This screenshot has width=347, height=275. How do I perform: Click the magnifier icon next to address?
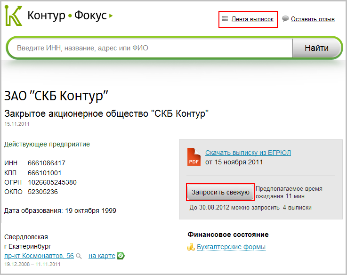pyautogui.click(x=79, y=256)
